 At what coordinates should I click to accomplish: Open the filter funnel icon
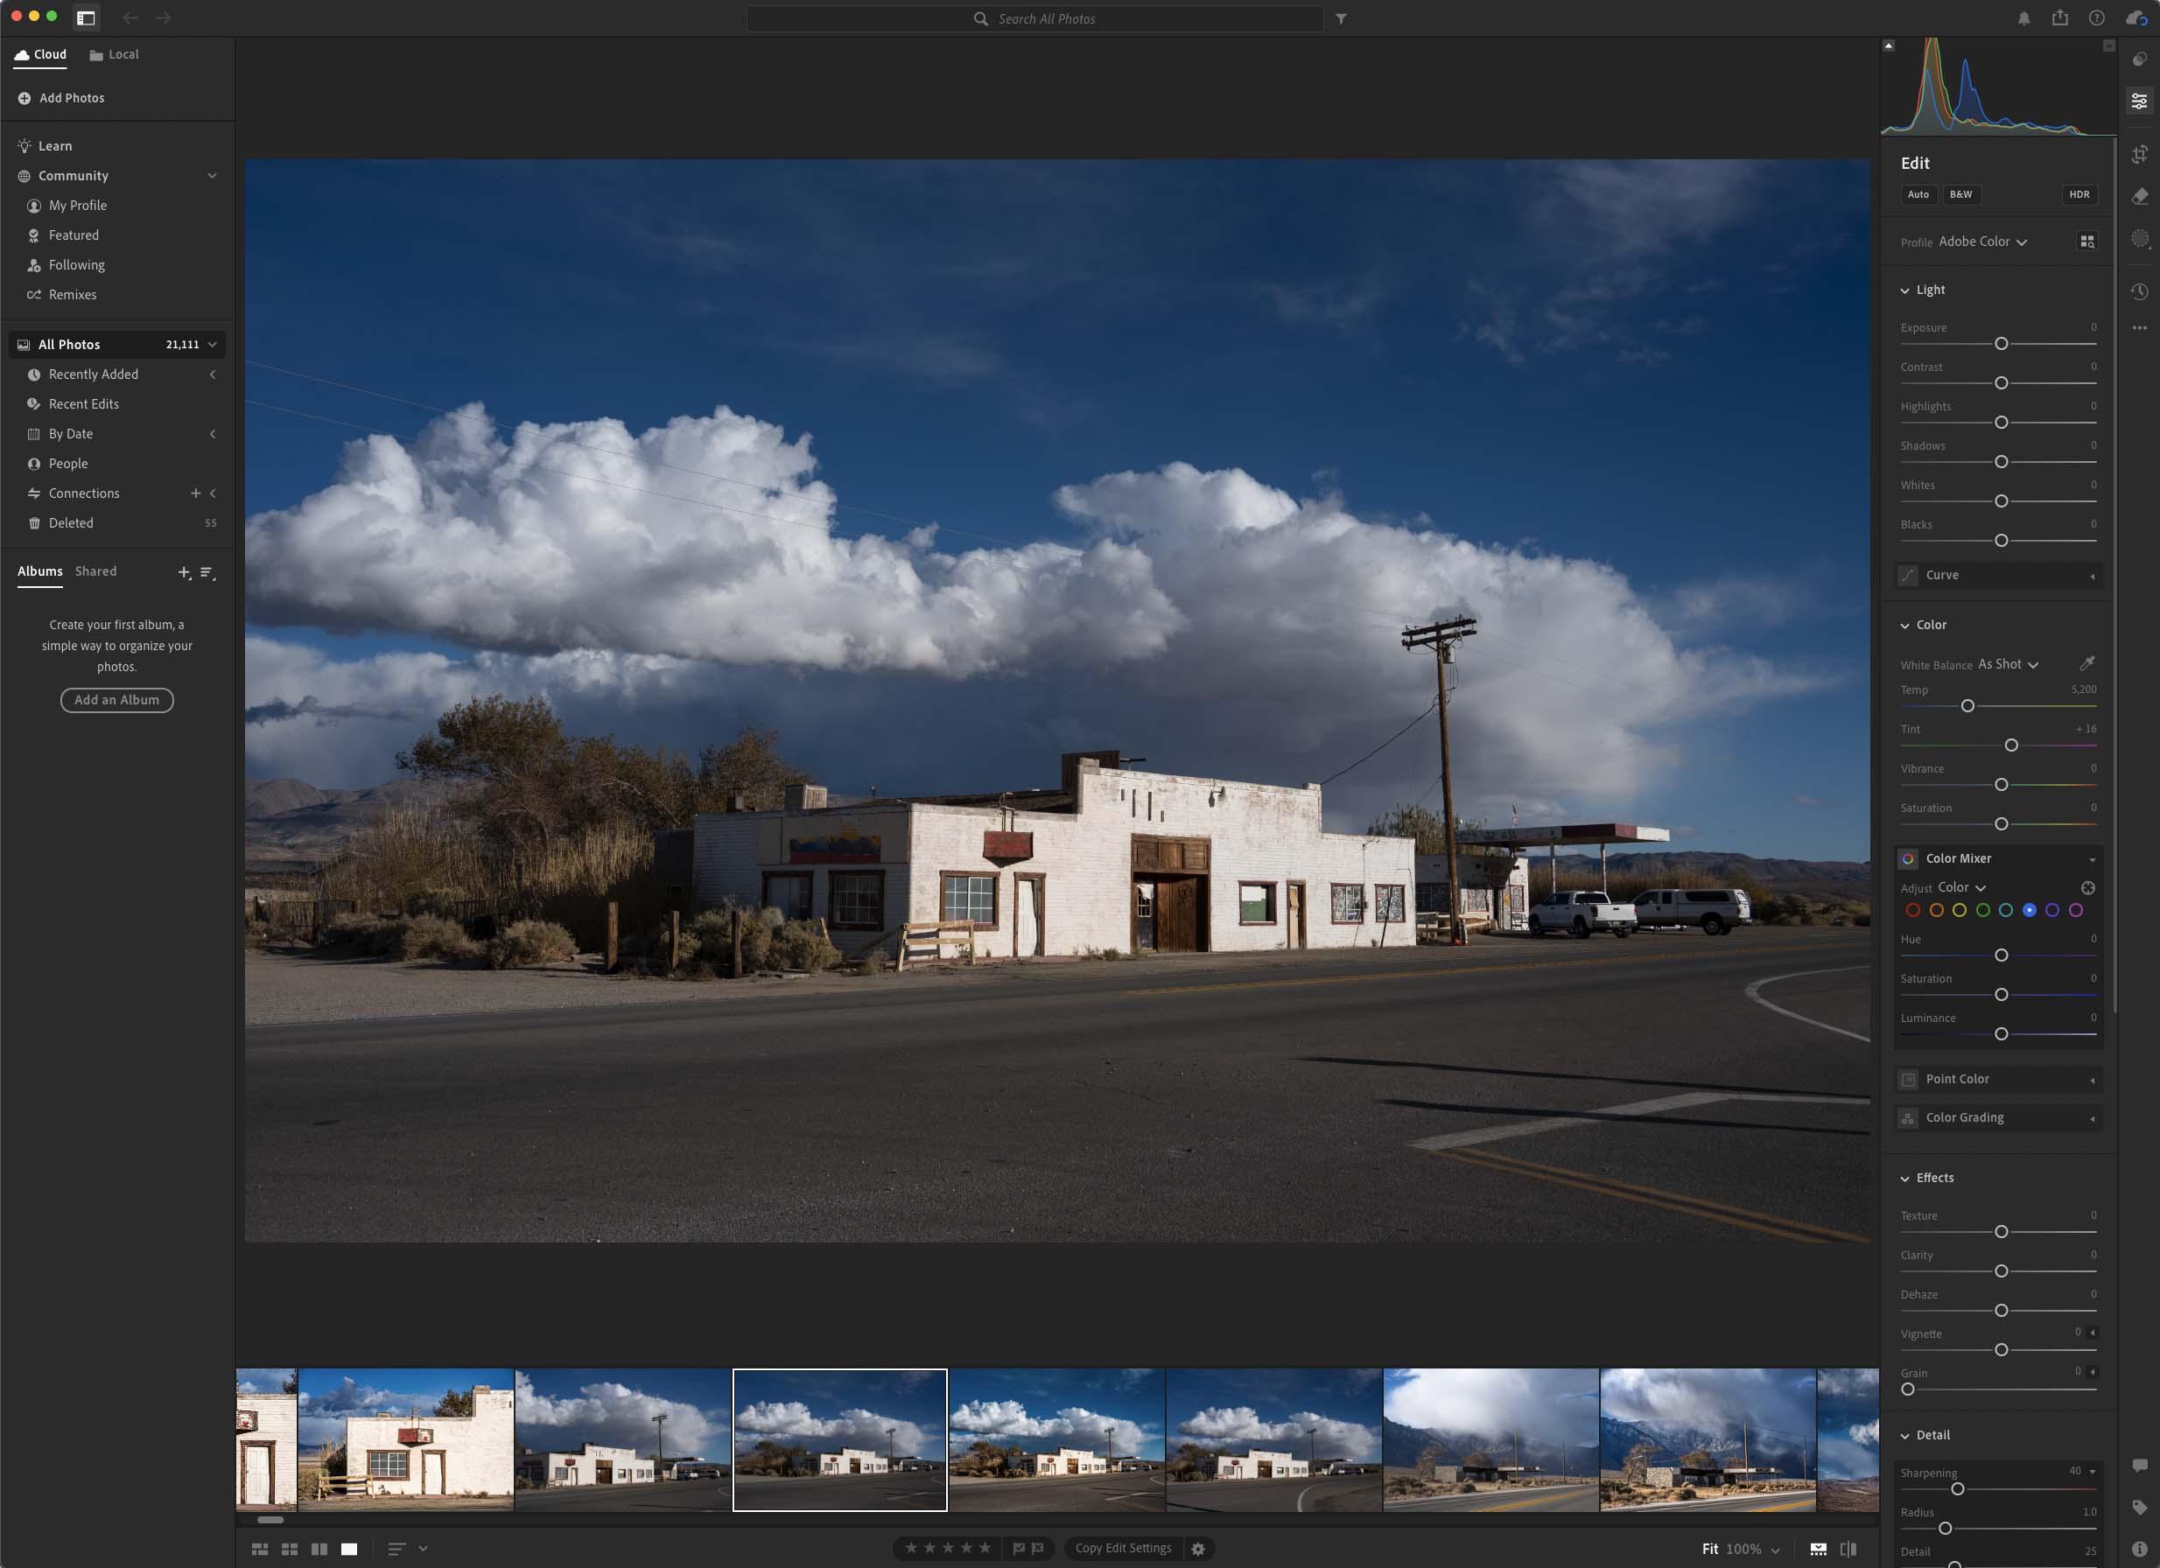(x=1340, y=19)
